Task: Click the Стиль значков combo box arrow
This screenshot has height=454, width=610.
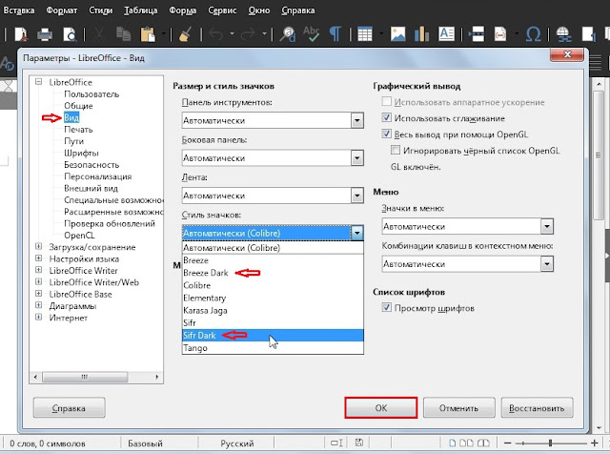Action: (357, 233)
